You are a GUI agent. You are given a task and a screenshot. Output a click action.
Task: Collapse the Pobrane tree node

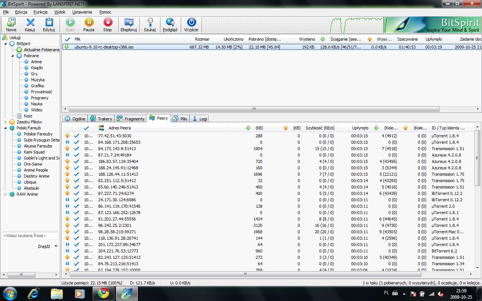(x=12, y=56)
